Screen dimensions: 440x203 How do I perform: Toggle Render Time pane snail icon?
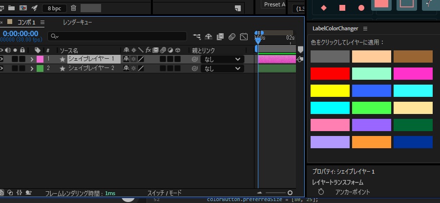[28, 193]
